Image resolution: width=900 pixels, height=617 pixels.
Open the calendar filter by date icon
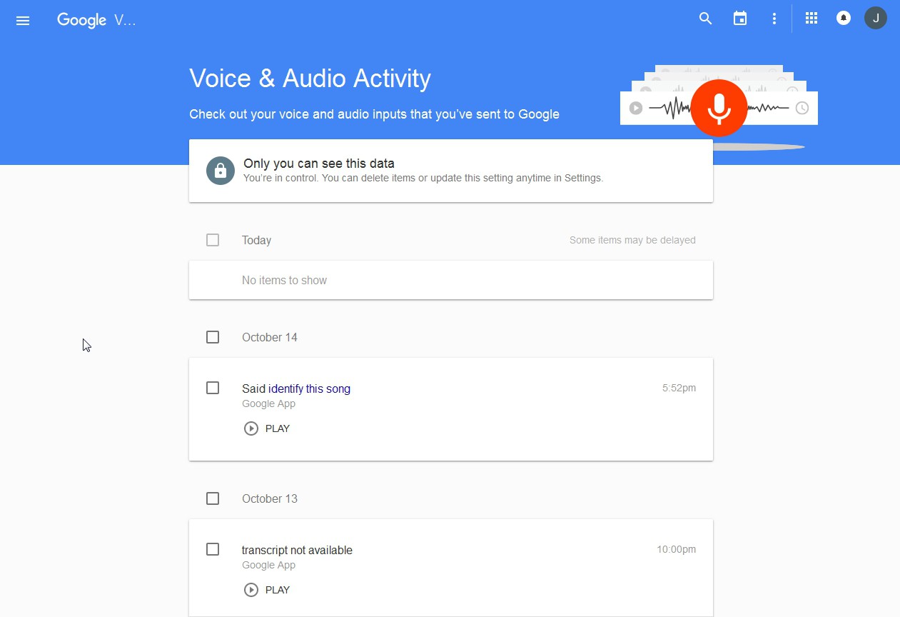coord(740,19)
